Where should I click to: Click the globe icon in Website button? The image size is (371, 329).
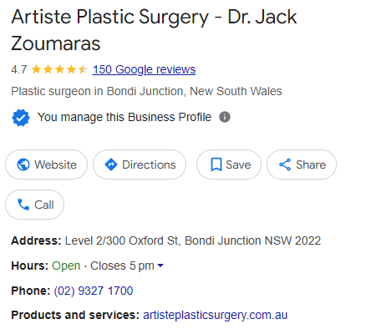(x=23, y=164)
